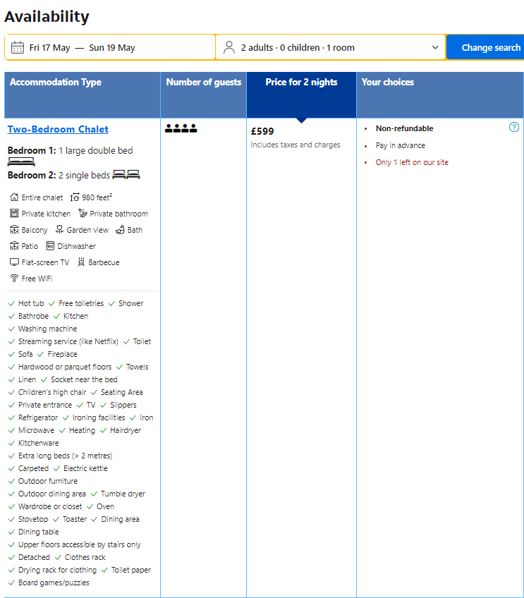
Task: Click the Dishwasher icon
Action: pos(50,246)
